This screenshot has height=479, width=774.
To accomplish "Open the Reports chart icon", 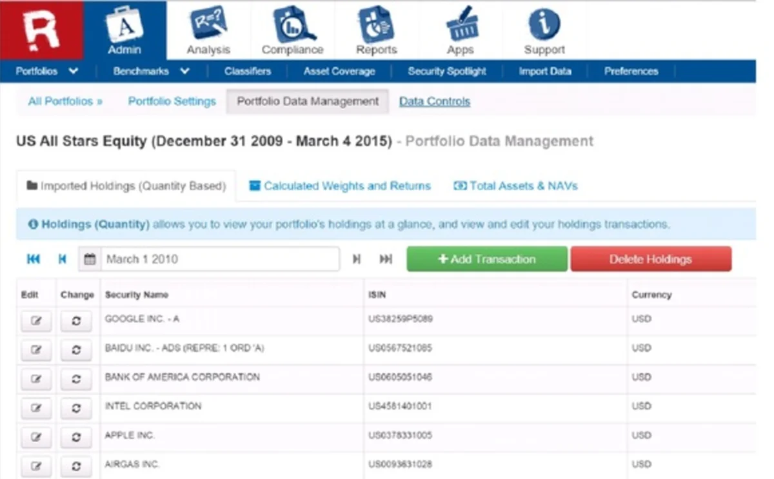I will [x=376, y=30].
